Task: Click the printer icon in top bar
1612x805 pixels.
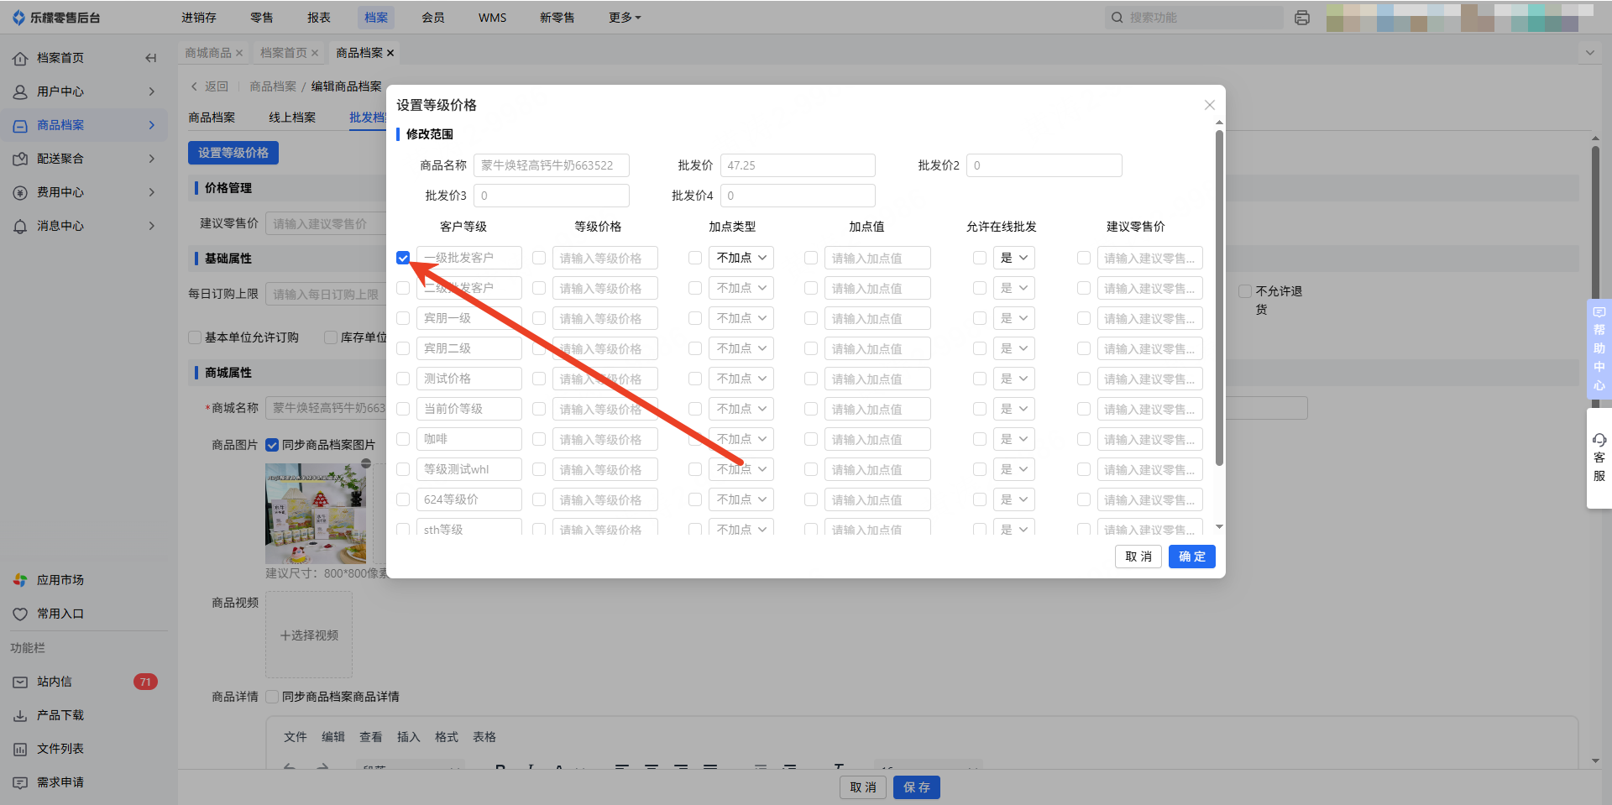Action: pyautogui.click(x=1302, y=18)
